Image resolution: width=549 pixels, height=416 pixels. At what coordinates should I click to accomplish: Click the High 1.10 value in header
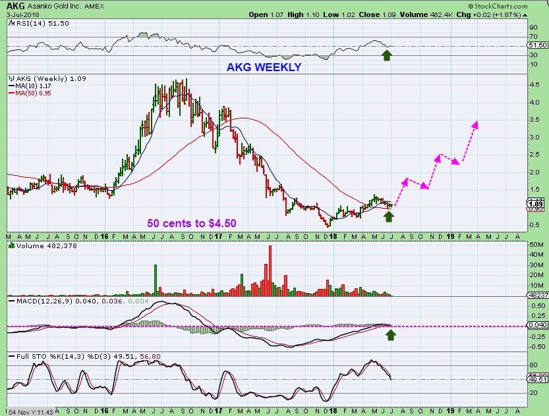303,15
